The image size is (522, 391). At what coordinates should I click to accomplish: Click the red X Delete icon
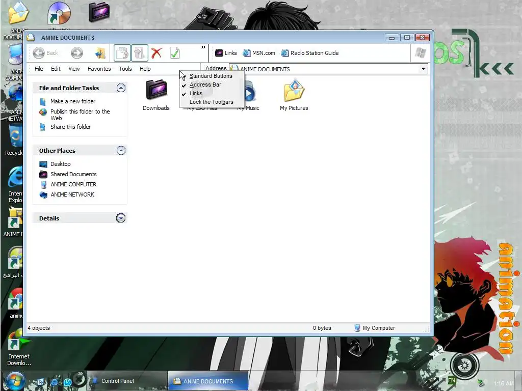156,53
